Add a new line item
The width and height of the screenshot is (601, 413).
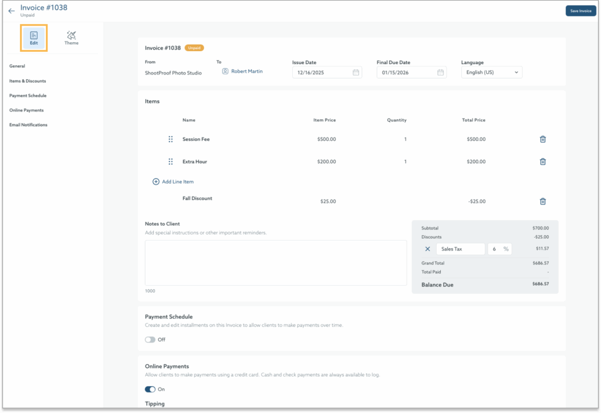tap(173, 181)
